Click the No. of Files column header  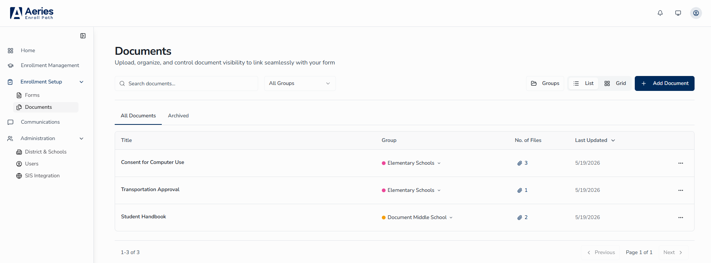click(x=528, y=140)
